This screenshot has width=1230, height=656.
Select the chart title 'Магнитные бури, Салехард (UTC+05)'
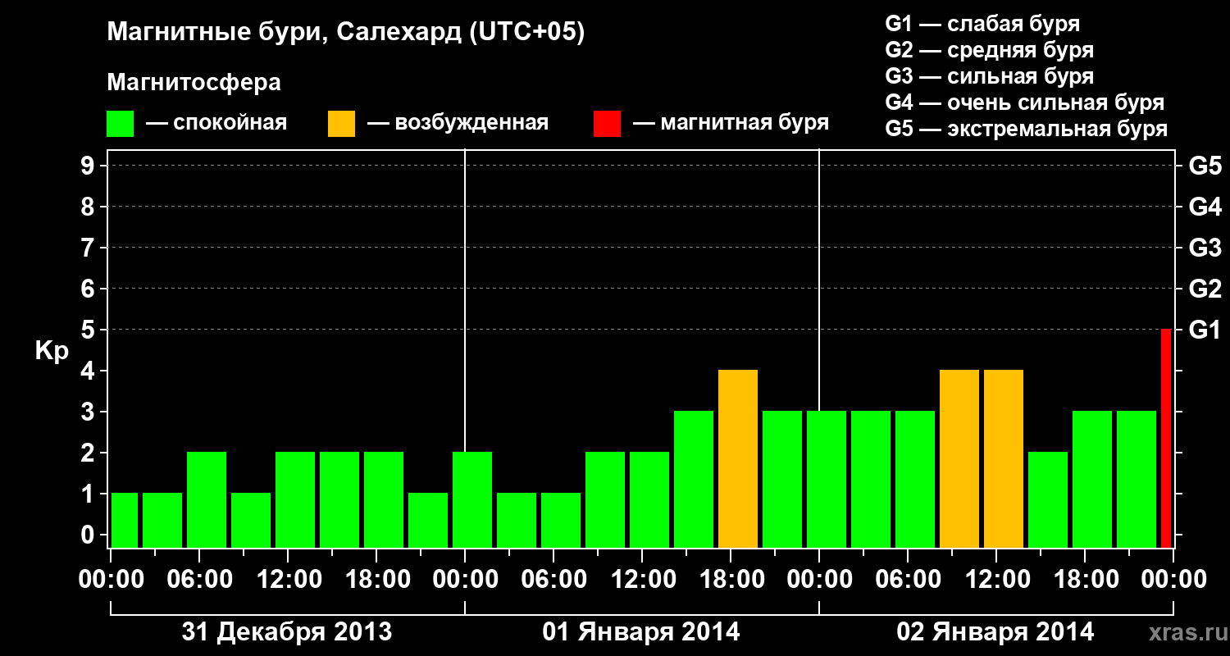(346, 33)
